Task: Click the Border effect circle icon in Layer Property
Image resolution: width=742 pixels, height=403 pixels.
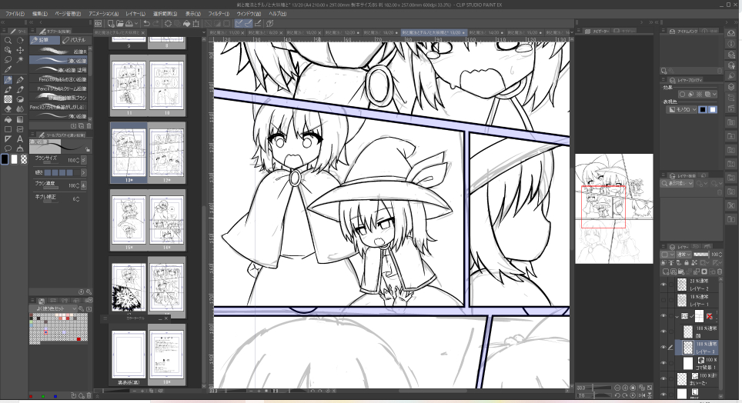Action: coord(682,94)
